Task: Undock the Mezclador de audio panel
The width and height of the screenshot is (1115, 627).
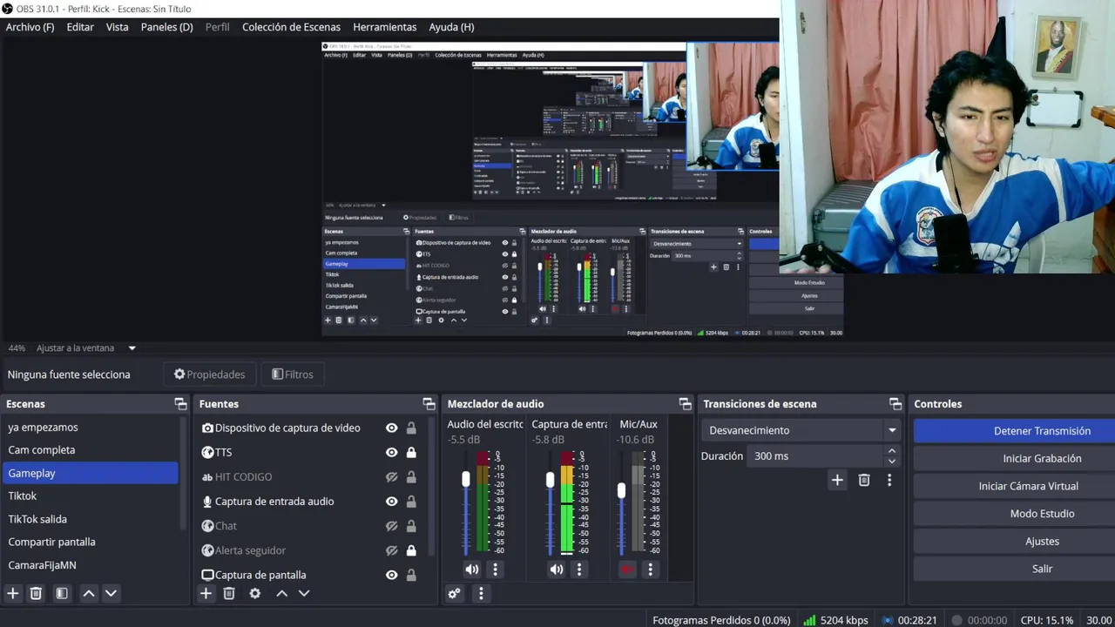Action: (685, 404)
